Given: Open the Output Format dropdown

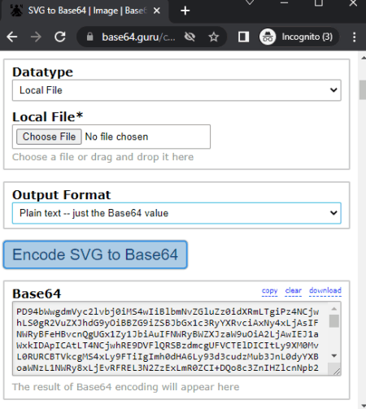Looking at the screenshot, I should [x=176, y=213].
